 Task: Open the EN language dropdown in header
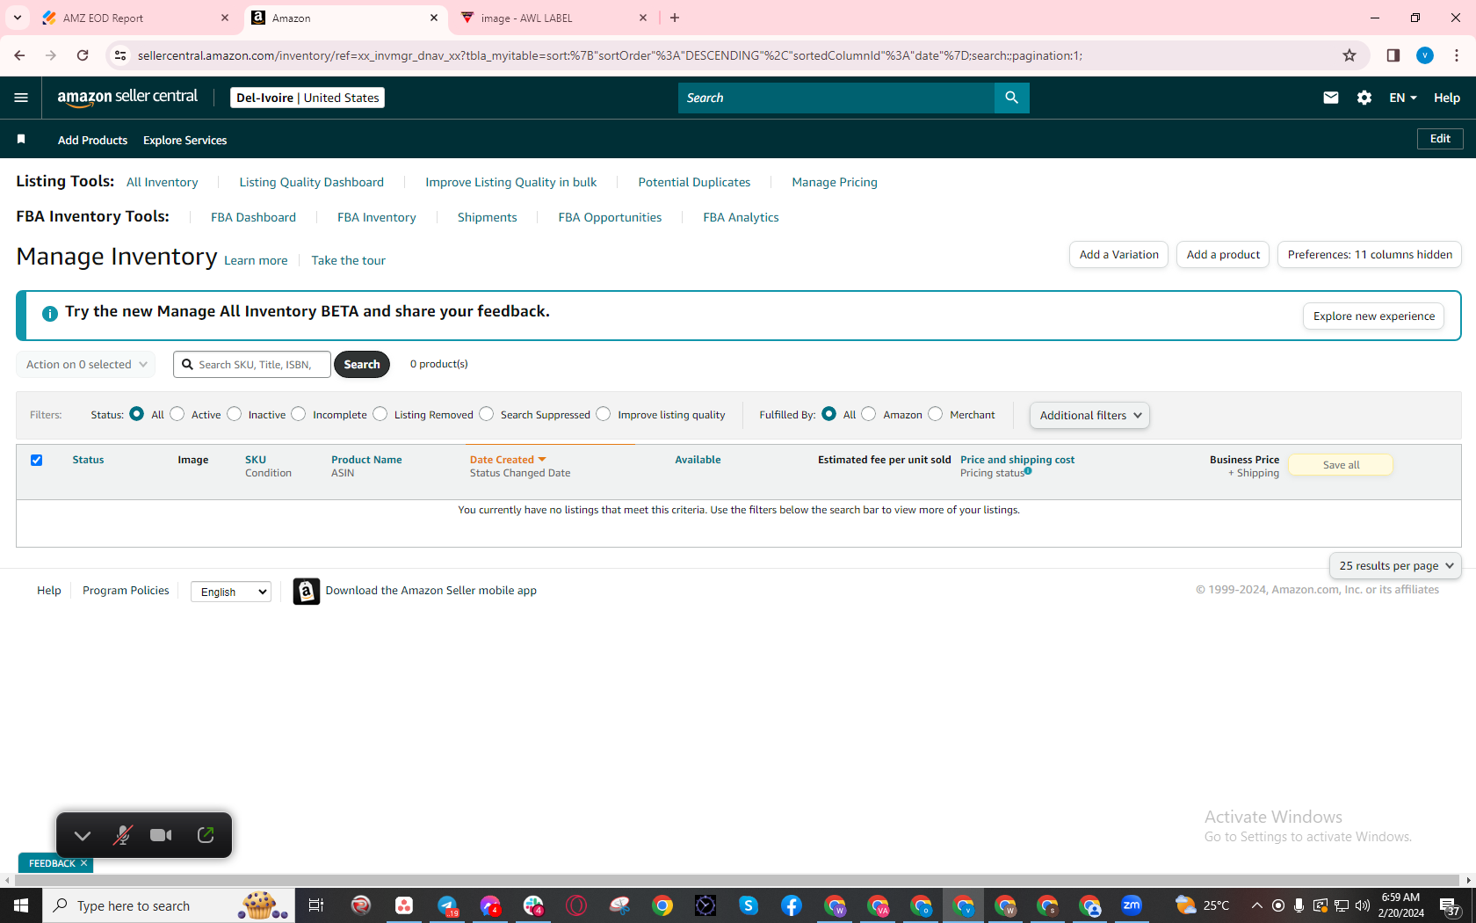(1403, 98)
